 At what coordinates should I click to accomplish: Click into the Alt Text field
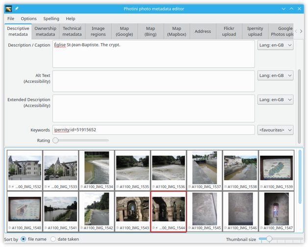coord(154,81)
